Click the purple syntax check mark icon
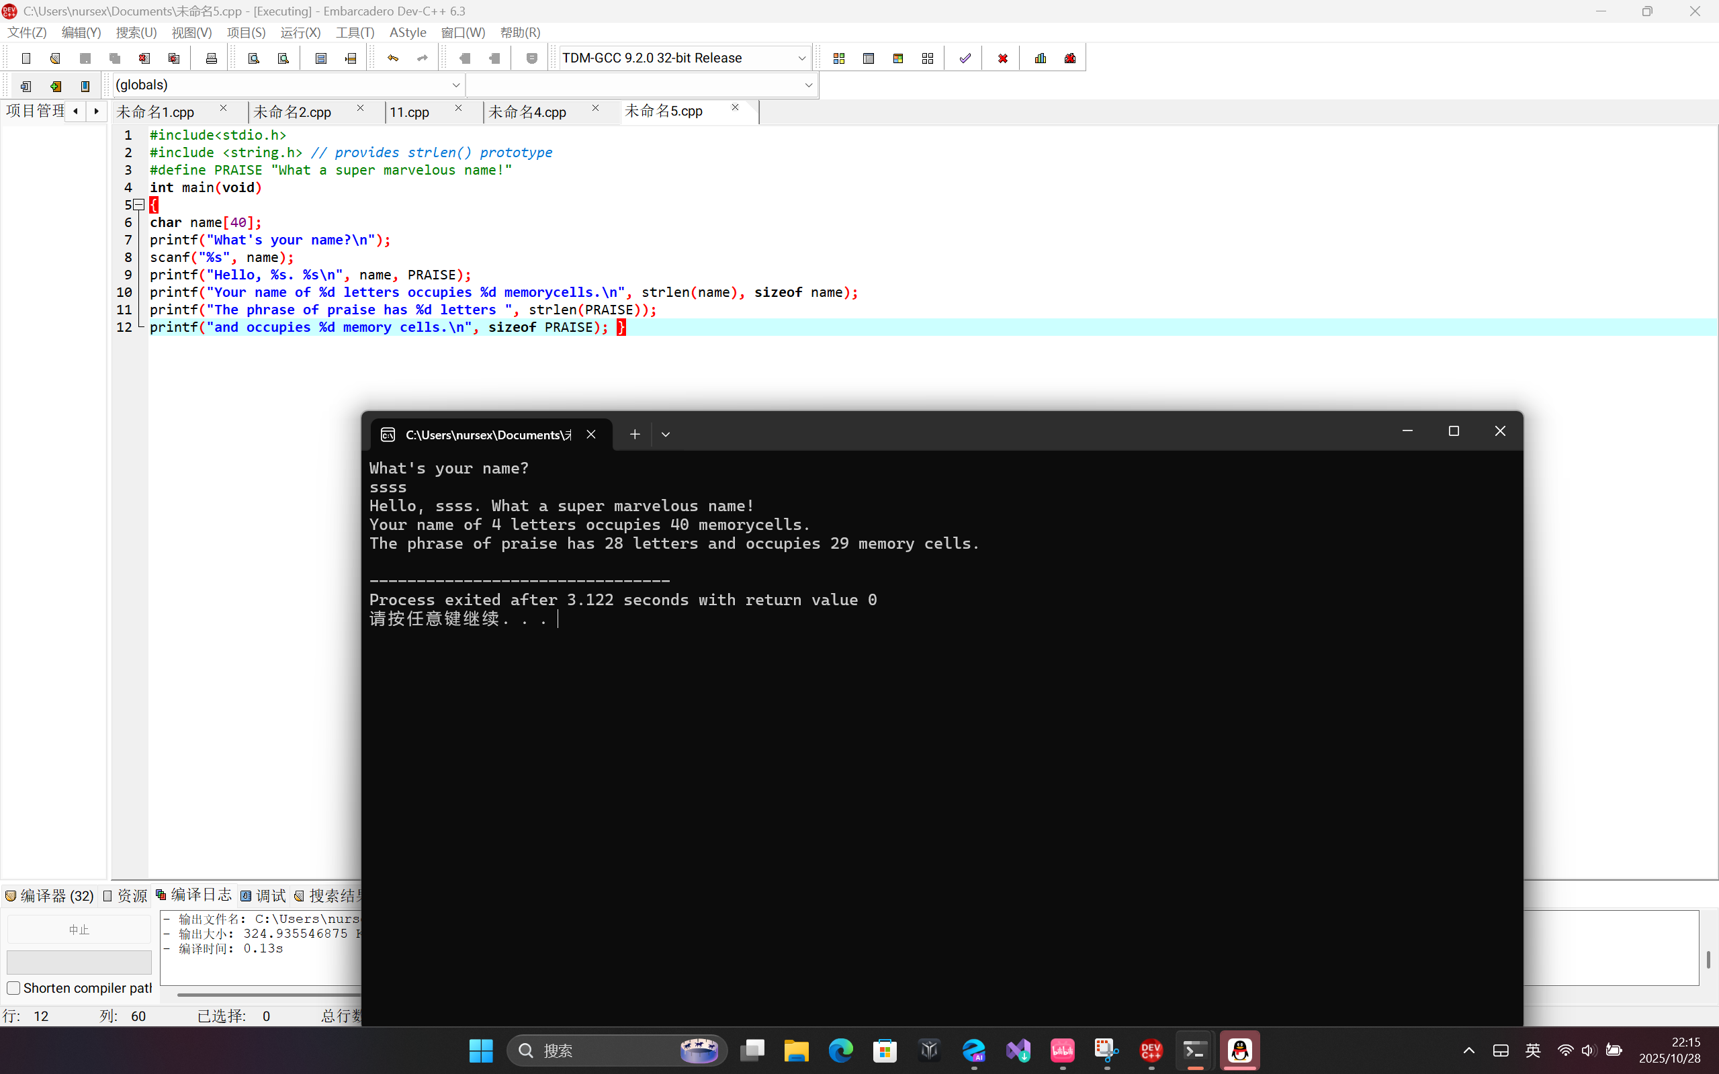This screenshot has width=1719, height=1074. coord(965,58)
